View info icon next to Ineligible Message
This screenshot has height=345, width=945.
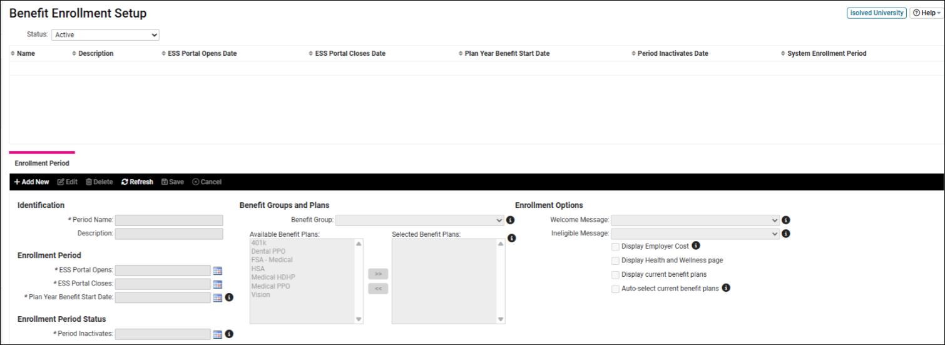[x=786, y=234]
